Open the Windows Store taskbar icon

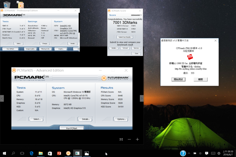click(50, 153)
